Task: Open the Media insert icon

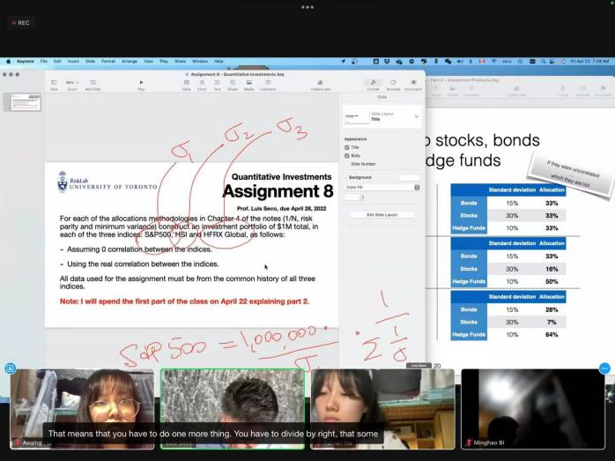Action: [248, 84]
